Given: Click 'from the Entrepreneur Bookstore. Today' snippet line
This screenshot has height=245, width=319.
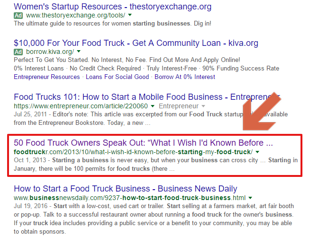Looking at the screenshot, I should tap(82, 123).
